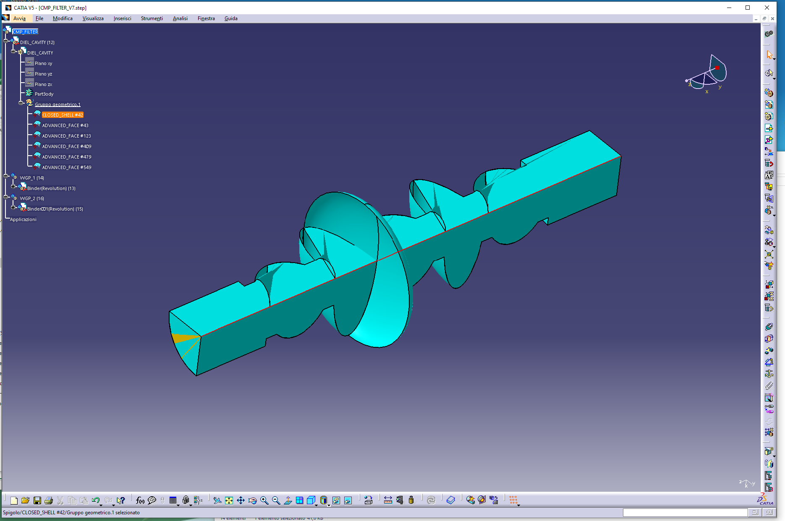Open the Strumenti menu
This screenshot has width=785, height=521.
tap(152, 18)
